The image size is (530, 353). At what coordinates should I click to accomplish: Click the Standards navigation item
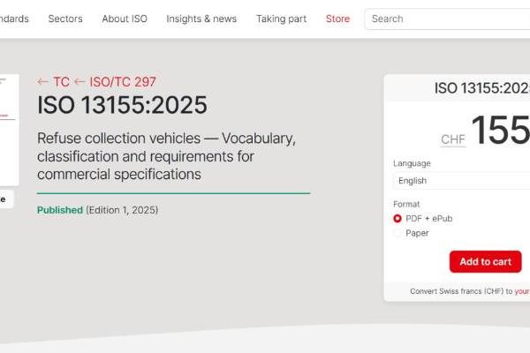click(13, 19)
